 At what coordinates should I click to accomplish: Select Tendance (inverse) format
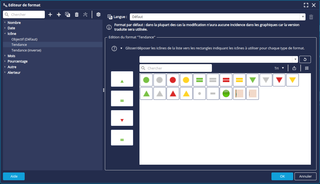(x=26, y=50)
